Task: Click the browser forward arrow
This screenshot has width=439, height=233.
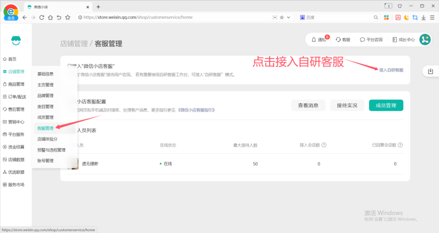Action: pyautogui.click(x=33, y=17)
